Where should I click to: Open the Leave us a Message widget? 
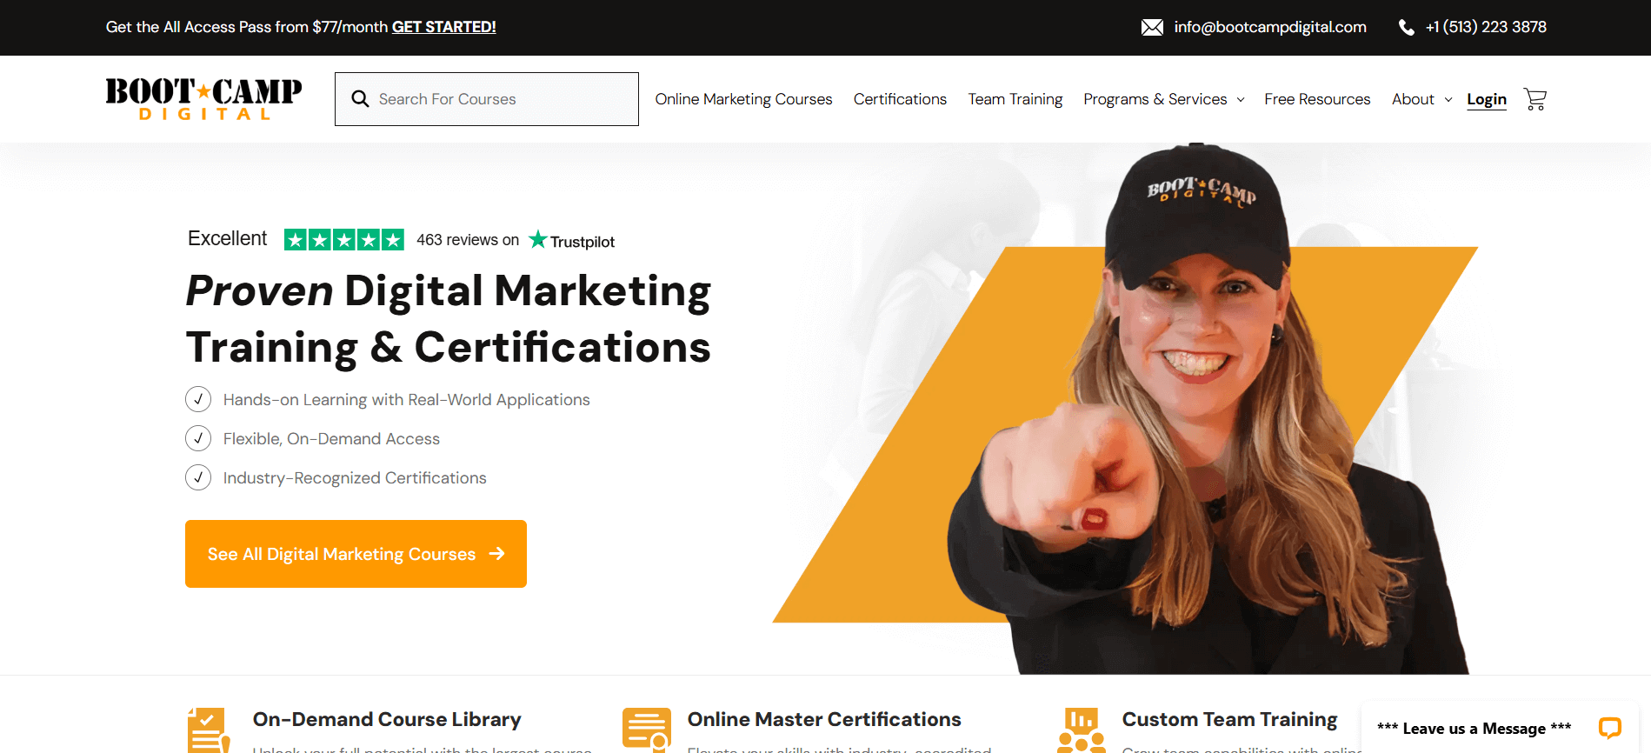tap(1500, 728)
